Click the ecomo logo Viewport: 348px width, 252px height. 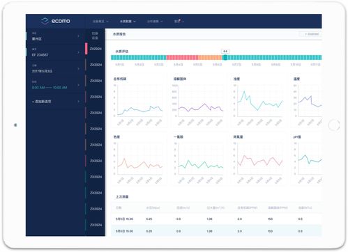(56, 21)
